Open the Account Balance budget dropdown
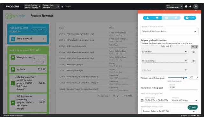Screen dimensions: 204x120 pos(169,111)
